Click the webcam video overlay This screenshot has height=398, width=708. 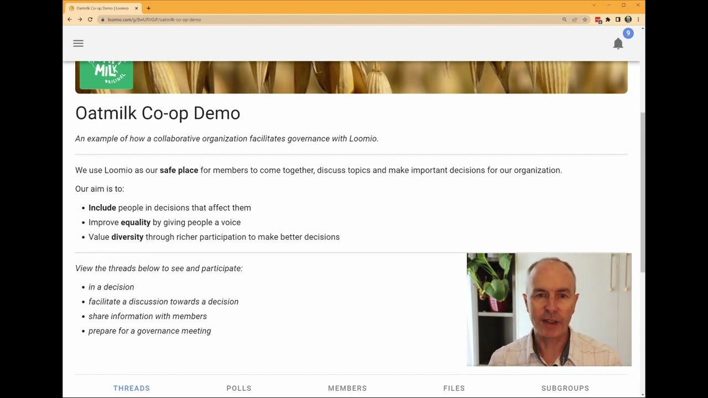[x=549, y=310]
